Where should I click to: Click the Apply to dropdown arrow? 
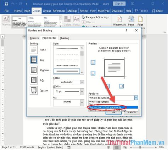[x=136, y=98]
